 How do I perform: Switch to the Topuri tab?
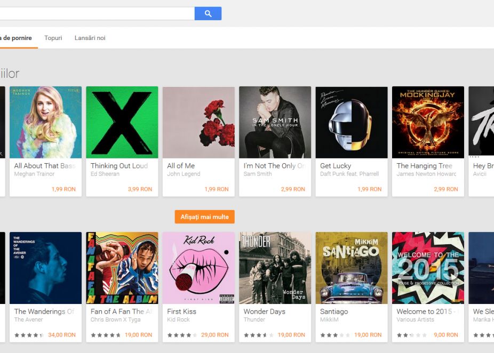pyautogui.click(x=52, y=38)
